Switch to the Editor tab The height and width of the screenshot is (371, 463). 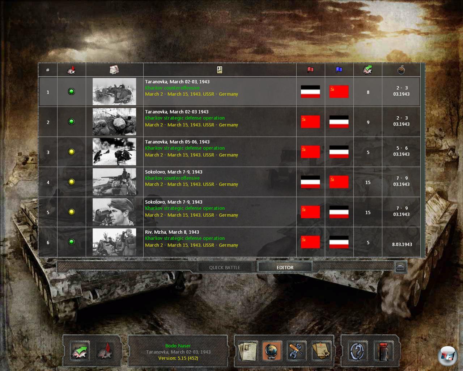pyautogui.click(x=285, y=267)
